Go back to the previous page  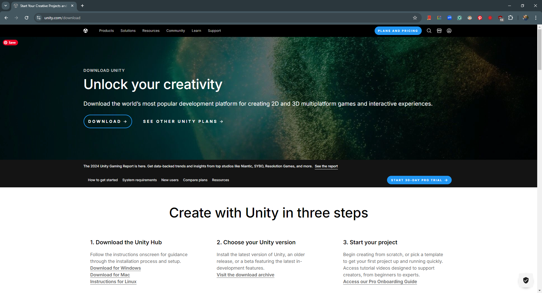click(6, 18)
